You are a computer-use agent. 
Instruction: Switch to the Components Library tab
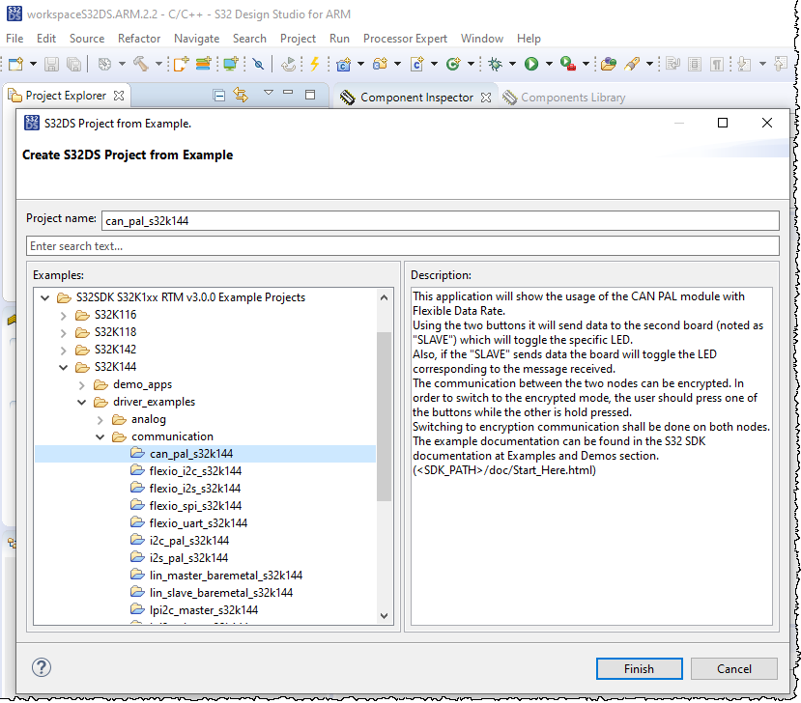pos(563,97)
